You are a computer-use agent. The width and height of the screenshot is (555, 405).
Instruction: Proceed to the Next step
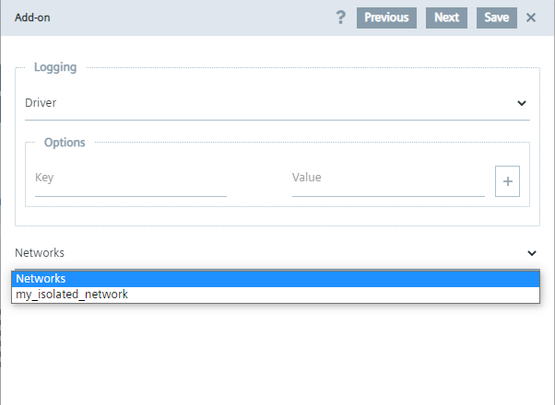446,17
